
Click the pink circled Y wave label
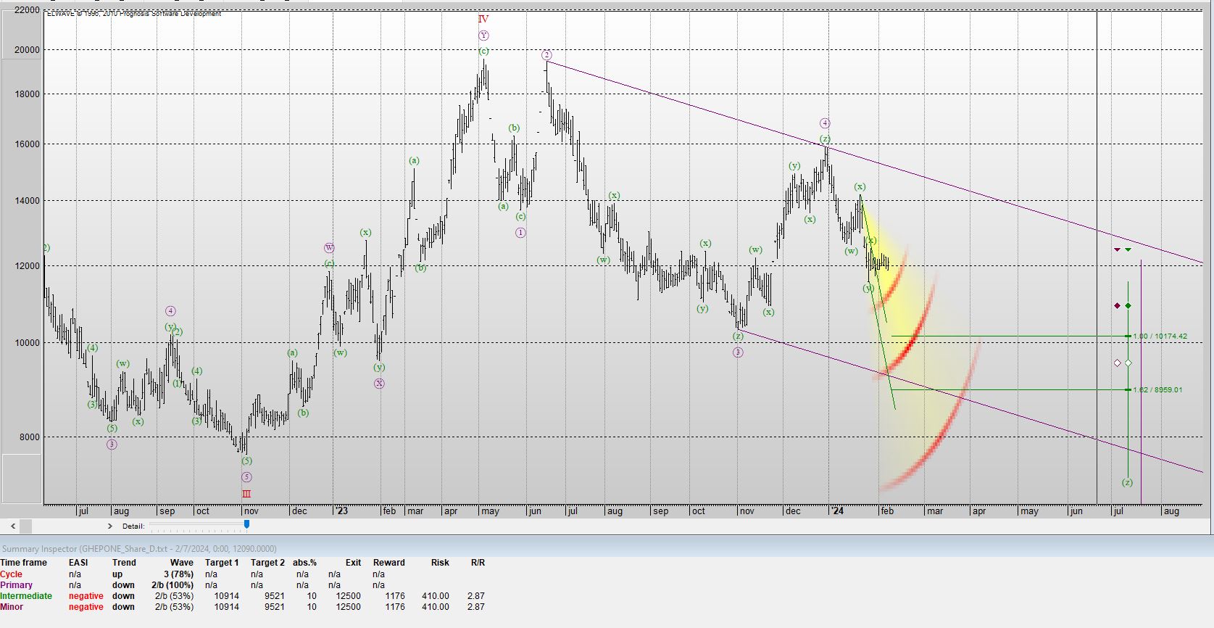pos(483,36)
